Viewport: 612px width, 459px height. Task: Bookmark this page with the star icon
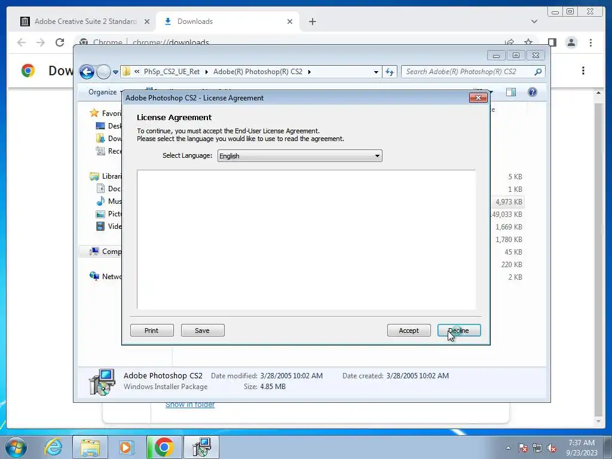(528, 42)
